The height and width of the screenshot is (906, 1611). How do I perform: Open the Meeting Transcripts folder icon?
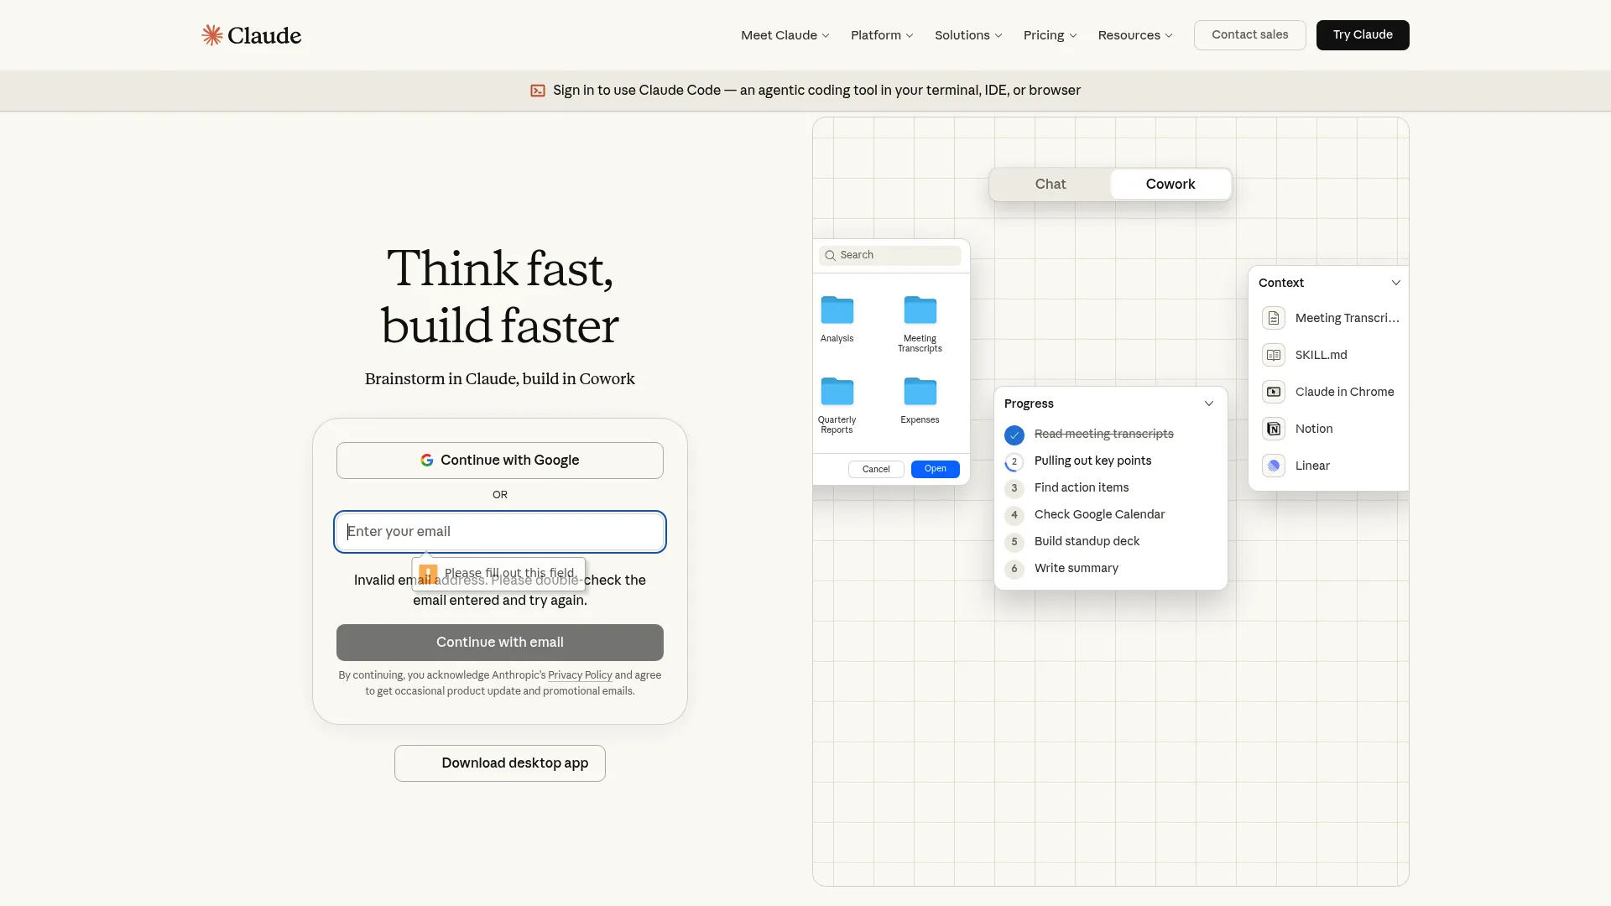point(920,310)
